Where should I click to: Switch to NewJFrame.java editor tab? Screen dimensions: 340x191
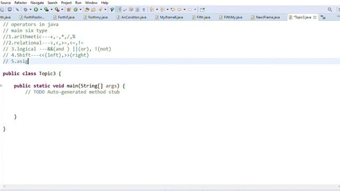[x=266, y=17]
